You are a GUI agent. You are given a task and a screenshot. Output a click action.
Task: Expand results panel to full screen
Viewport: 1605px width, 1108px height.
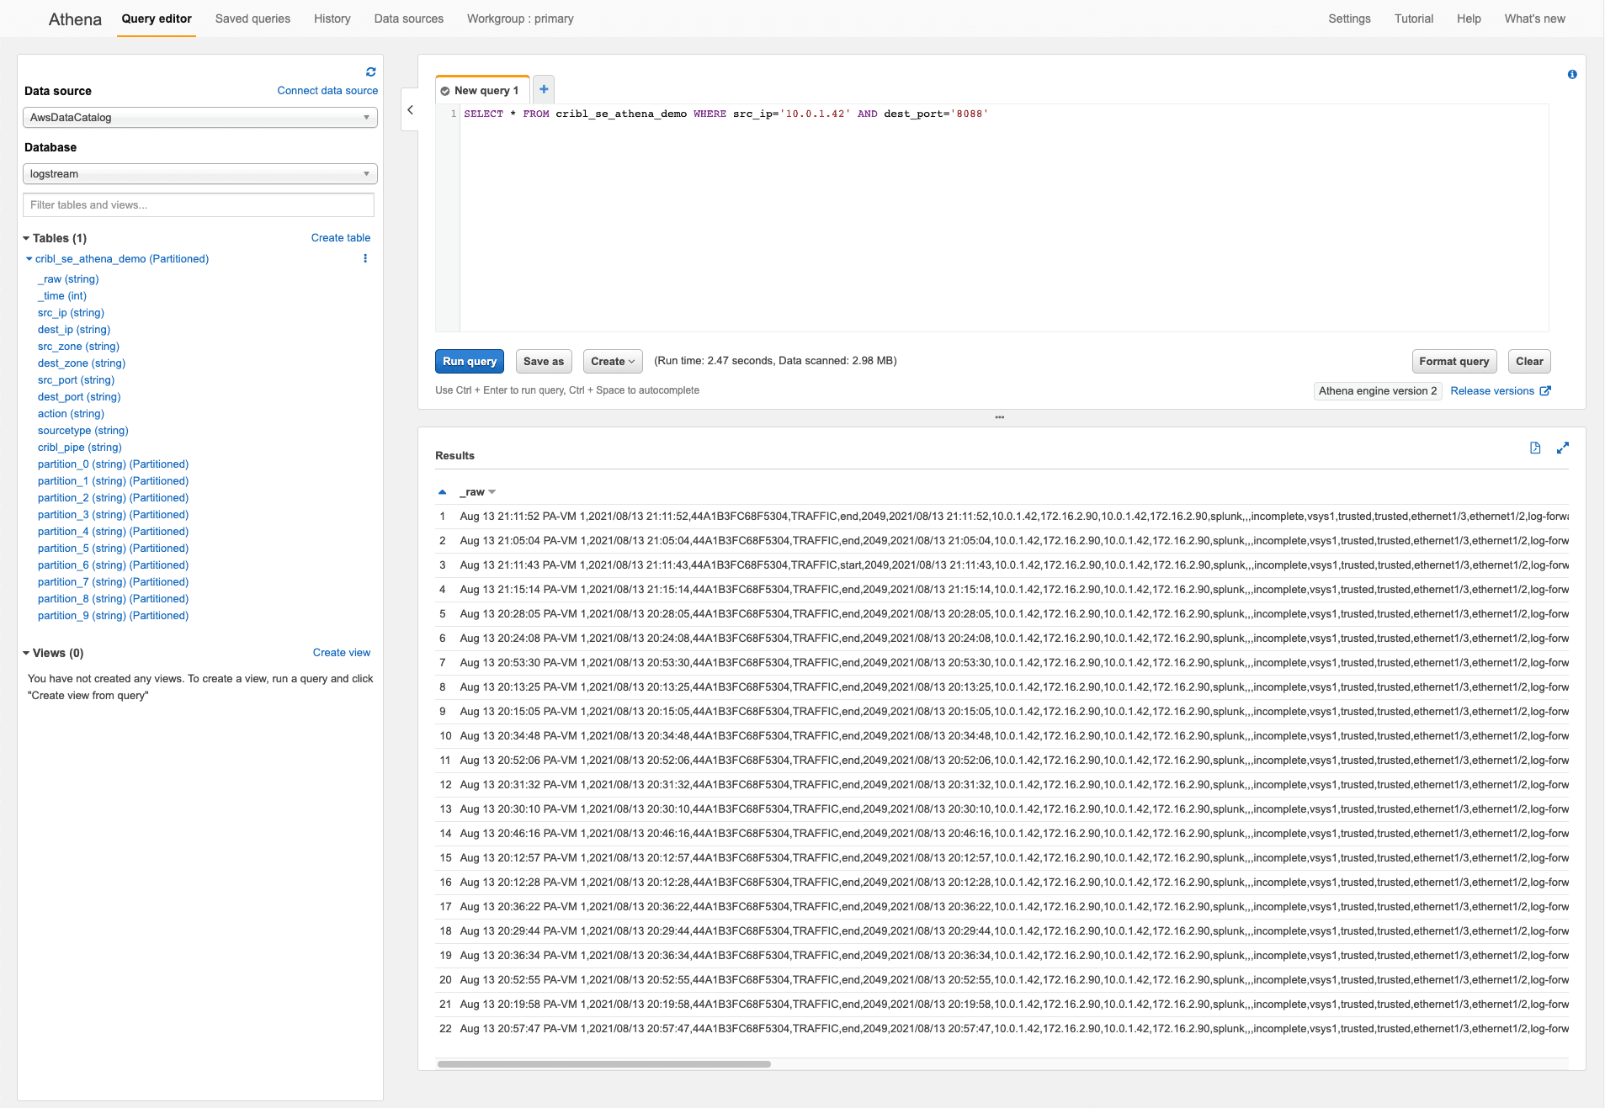pyautogui.click(x=1562, y=448)
